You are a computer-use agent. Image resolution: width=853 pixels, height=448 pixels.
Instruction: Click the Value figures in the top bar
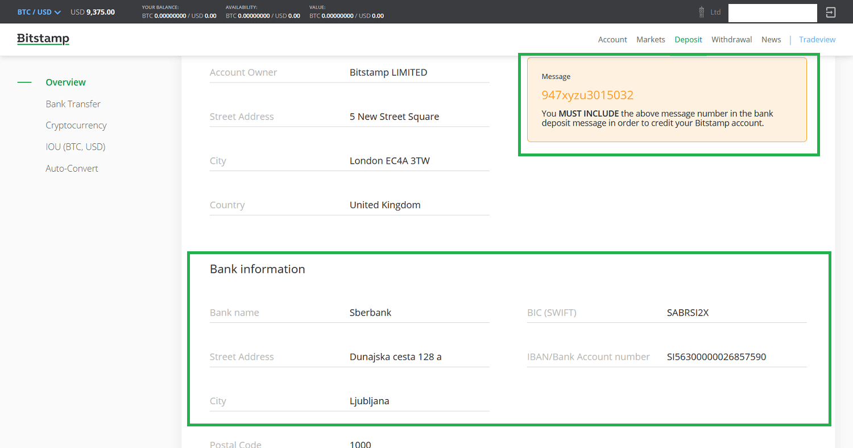point(347,16)
